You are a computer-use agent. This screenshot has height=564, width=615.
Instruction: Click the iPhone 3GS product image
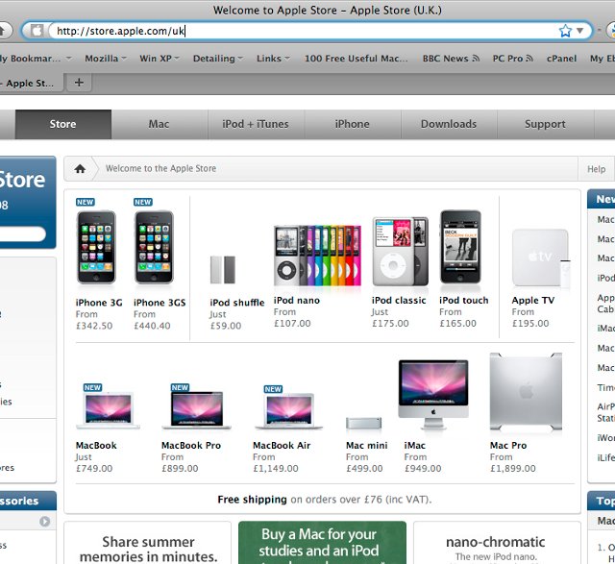154,247
